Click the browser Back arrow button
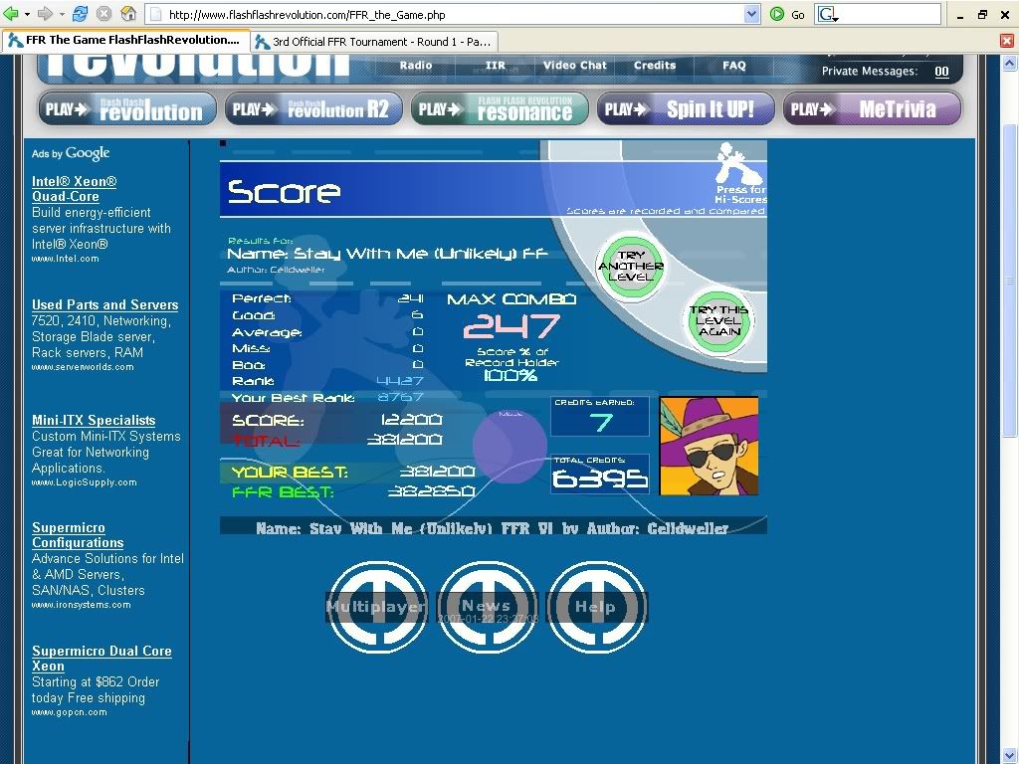Screen dimensions: 1019x764 click(x=12, y=14)
